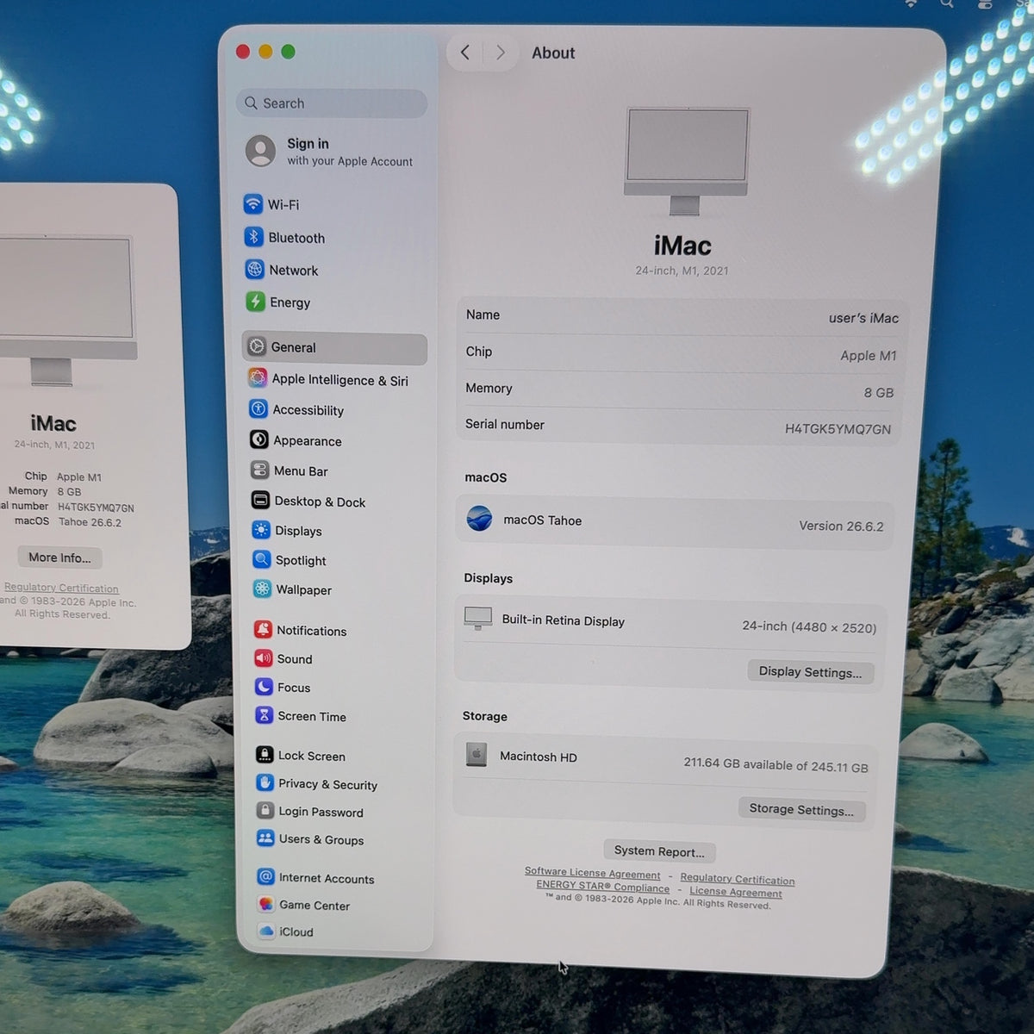Go forward with the right chevron
The width and height of the screenshot is (1034, 1034).
pos(500,53)
